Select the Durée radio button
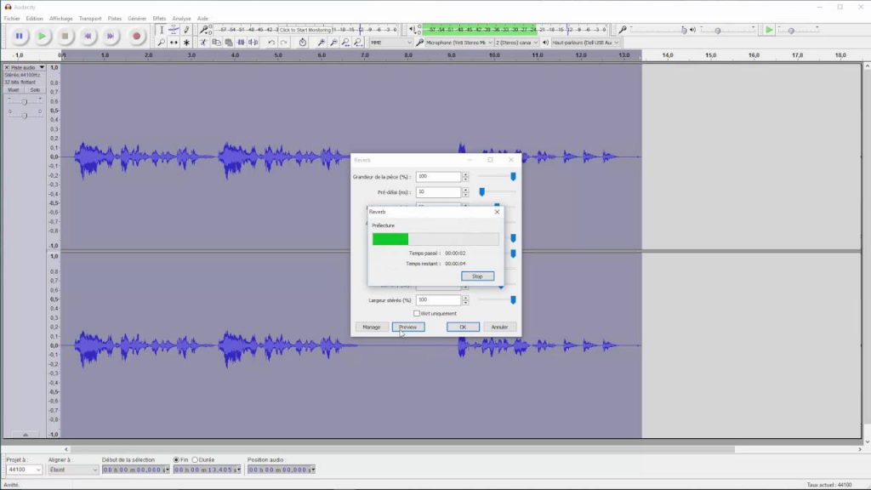The height and width of the screenshot is (490, 871). (x=195, y=460)
